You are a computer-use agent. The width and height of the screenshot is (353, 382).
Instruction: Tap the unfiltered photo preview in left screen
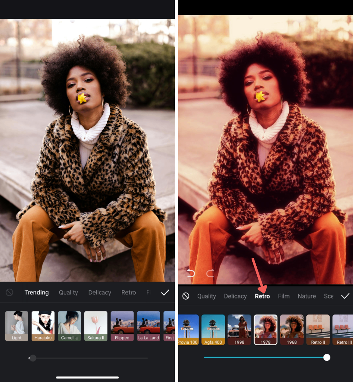(x=87, y=150)
